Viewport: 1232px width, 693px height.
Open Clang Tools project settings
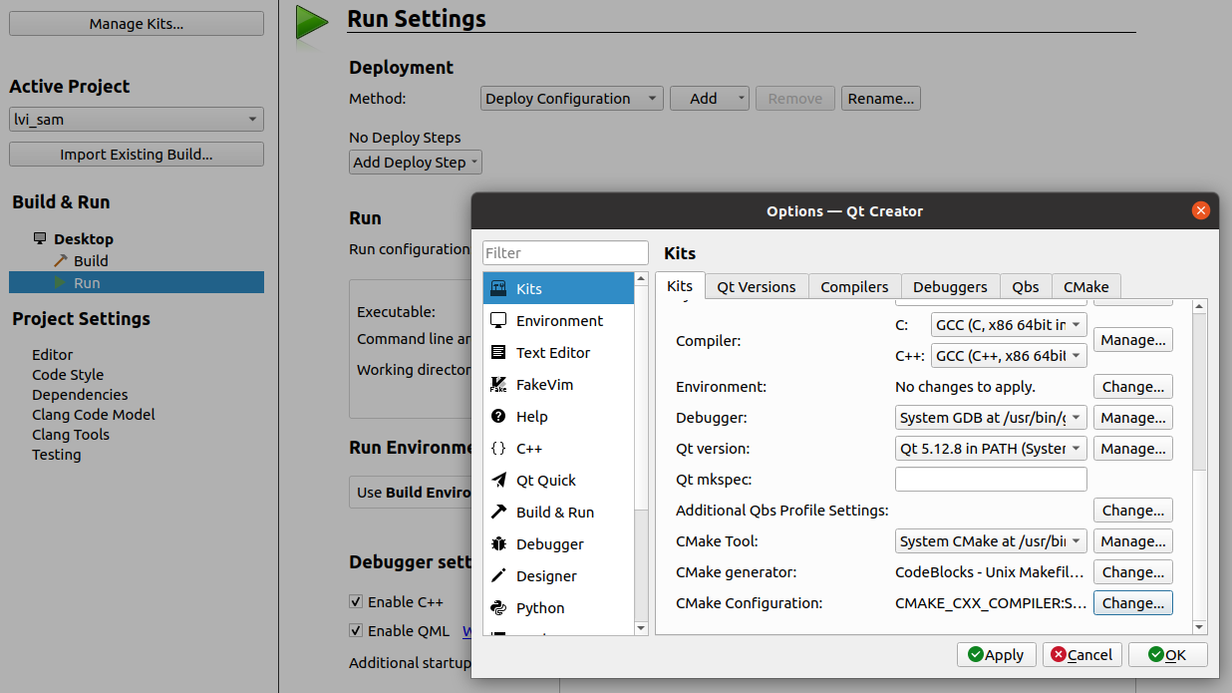click(x=71, y=435)
